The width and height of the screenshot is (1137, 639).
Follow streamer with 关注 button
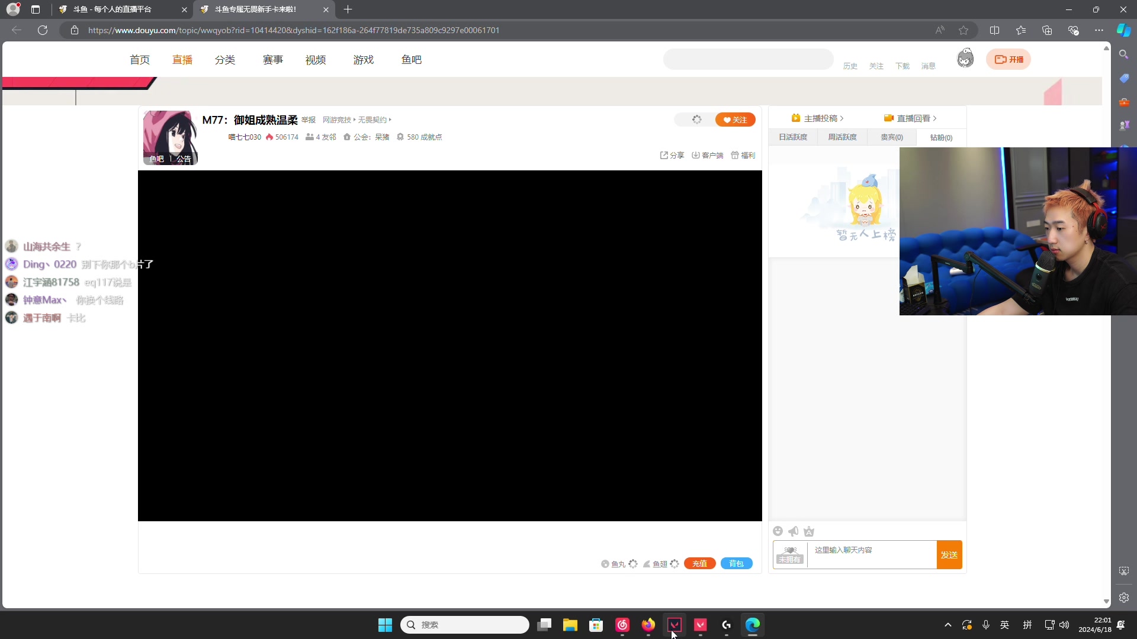click(x=735, y=120)
